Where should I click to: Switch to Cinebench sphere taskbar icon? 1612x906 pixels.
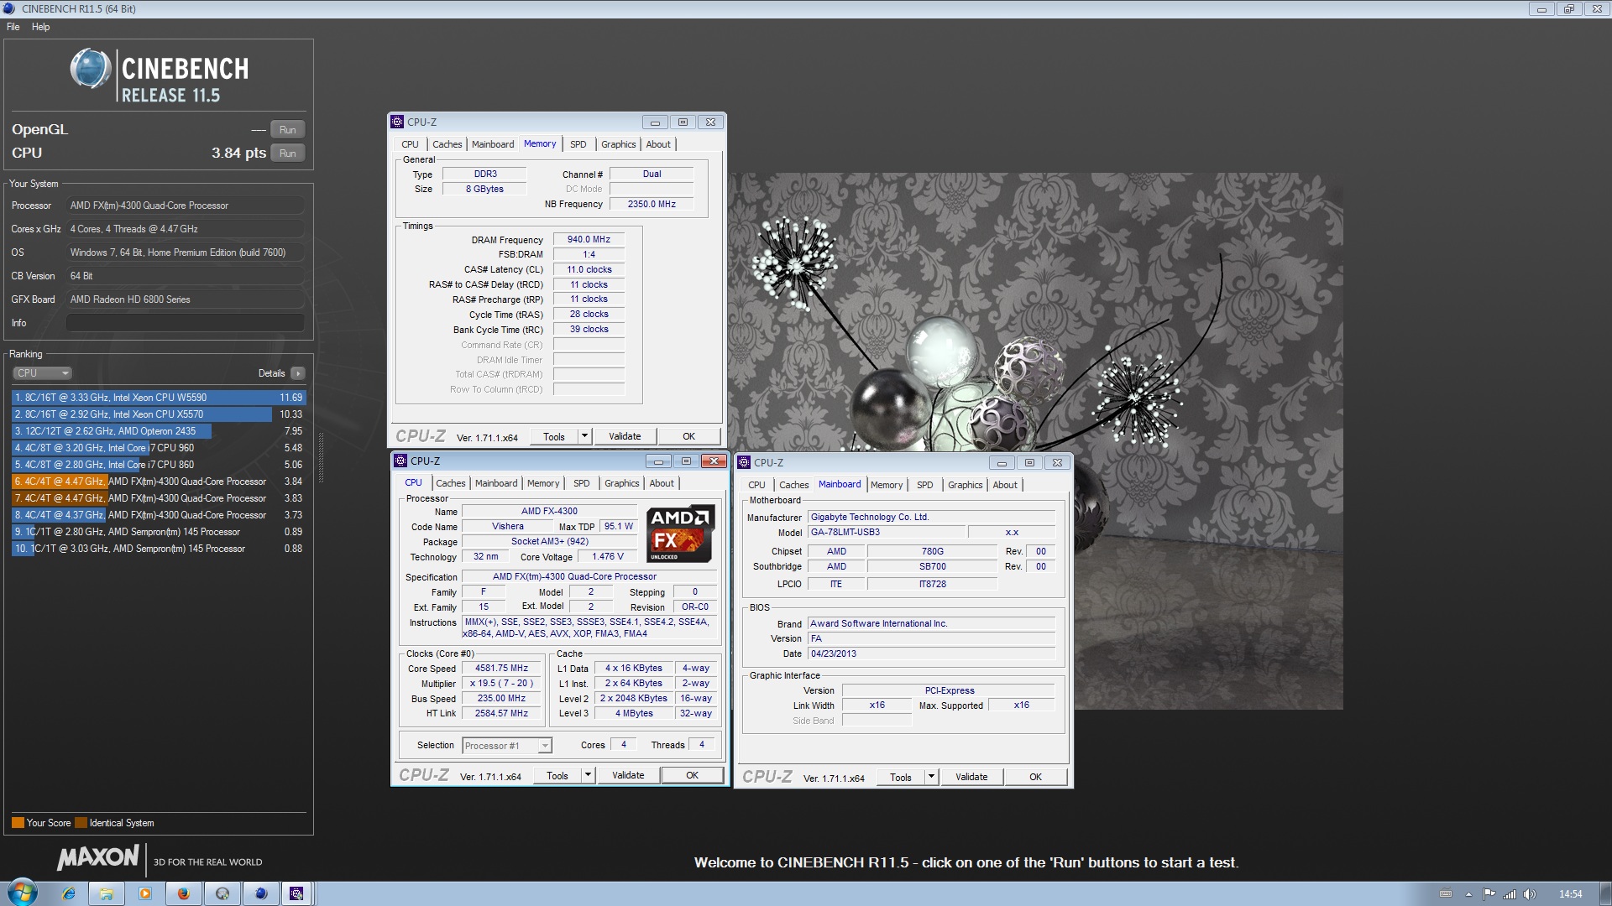pyautogui.click(x=261, y=893)
